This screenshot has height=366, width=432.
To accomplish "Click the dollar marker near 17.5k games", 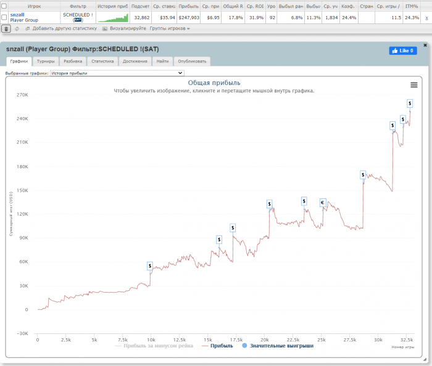I will [x=233, y=228].
